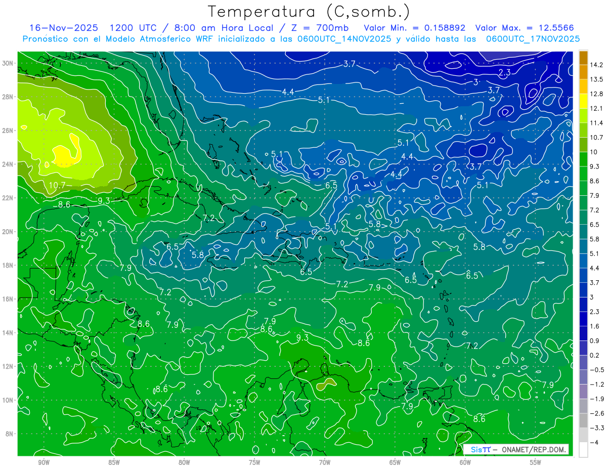Image resolution: width=607 pixels, height=469 pixels.
Task: Click the color bar tick label -0.5
Action: (597, 370)
